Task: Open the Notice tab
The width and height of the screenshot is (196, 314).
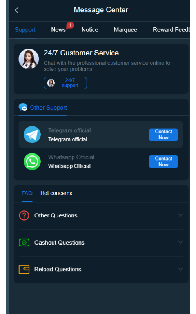Action: click(x=90, y=30)
